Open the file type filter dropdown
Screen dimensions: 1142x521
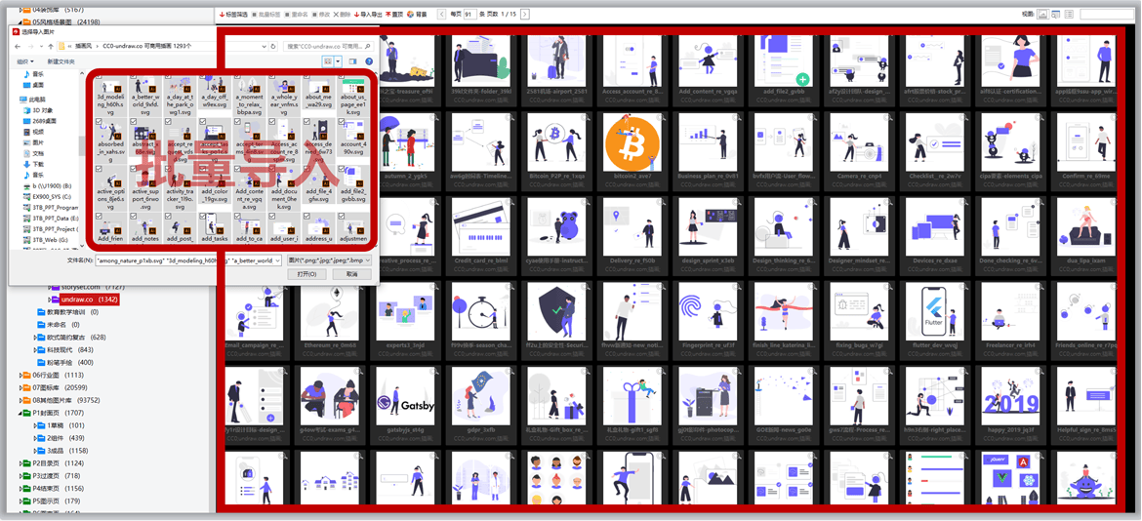click(x=330, y=260)
